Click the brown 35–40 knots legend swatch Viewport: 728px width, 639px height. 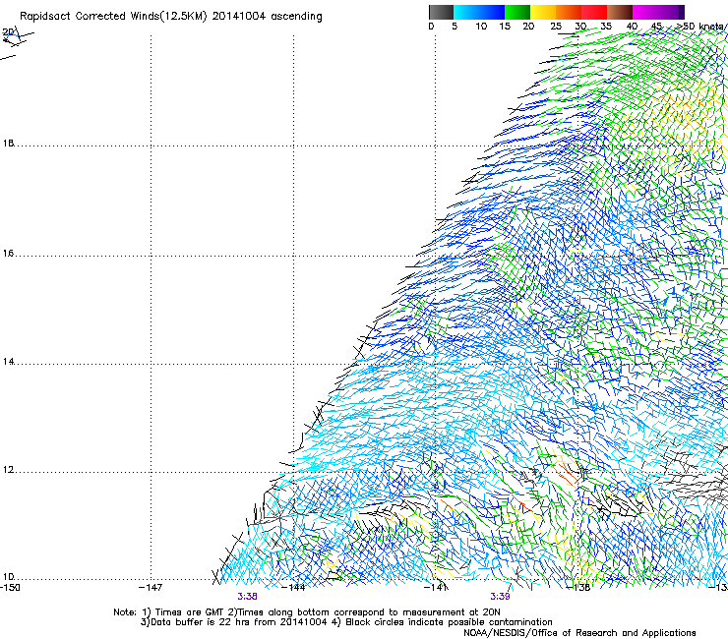click(620, 12)
